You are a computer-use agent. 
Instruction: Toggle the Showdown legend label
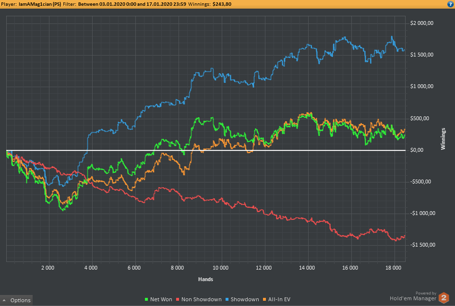[245, 299]
